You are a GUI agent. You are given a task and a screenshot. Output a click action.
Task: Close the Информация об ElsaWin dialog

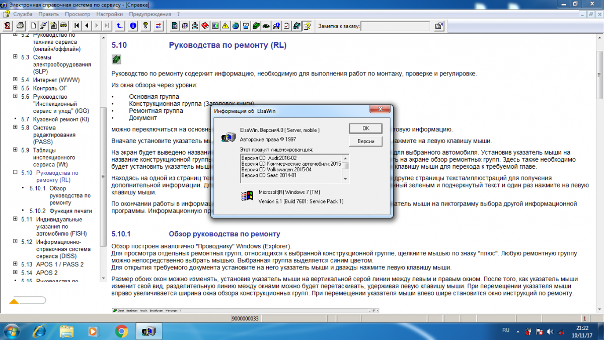coord(380,109)
